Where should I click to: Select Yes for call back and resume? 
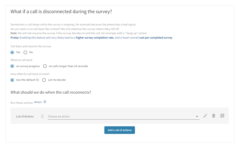coord(12,52)
